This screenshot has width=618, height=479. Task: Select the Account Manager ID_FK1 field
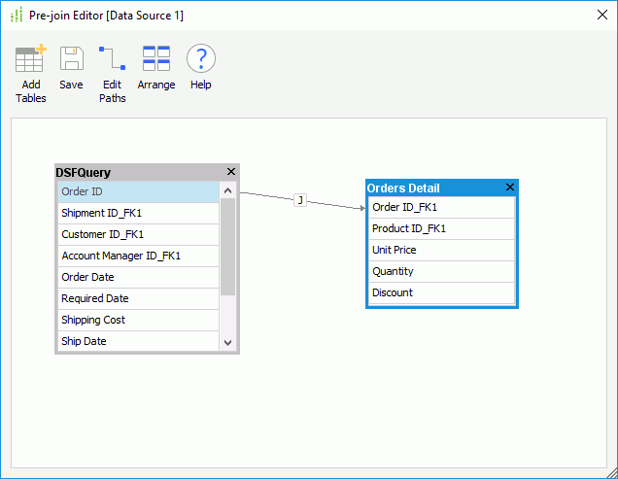[138, 257]
